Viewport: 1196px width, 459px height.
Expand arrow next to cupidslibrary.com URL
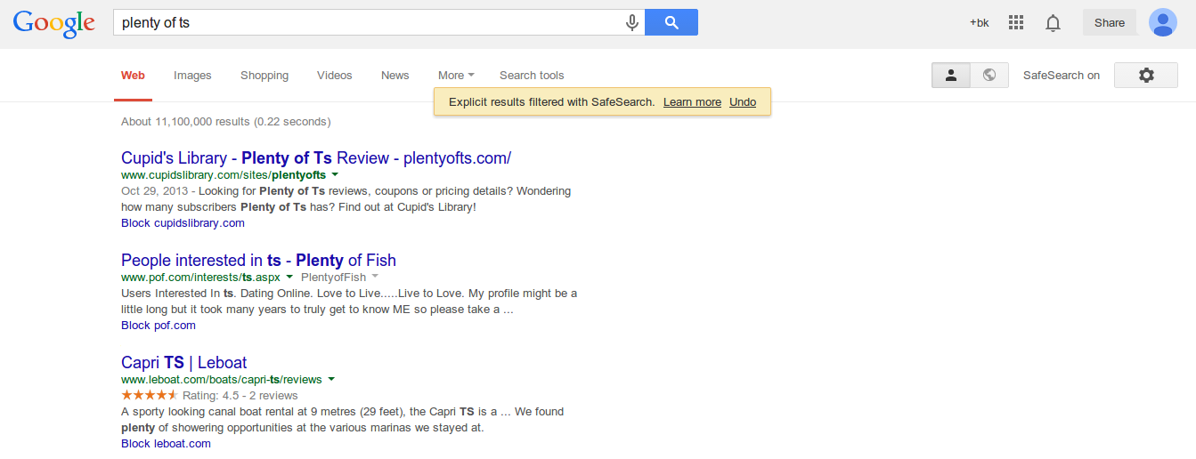(335, 175)
